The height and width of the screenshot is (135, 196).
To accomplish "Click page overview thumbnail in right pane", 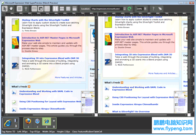I will [181, 102].
